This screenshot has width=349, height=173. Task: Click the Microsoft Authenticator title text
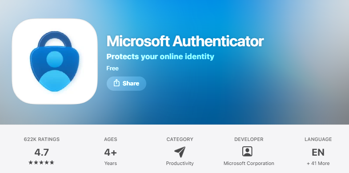click(185, 41)
